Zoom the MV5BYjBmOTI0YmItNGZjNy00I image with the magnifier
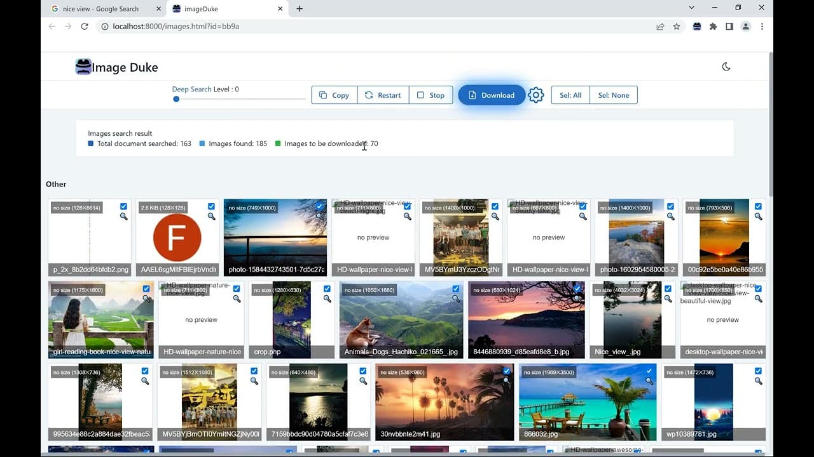 pos(254,381)
